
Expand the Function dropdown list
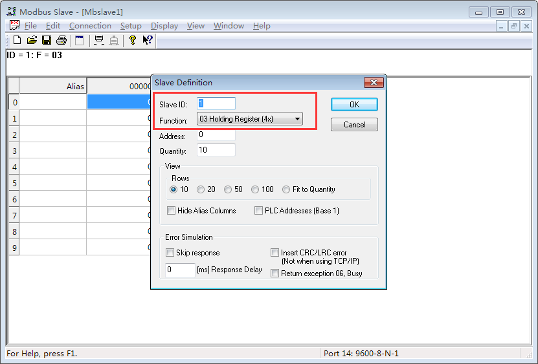pyautogui.click(x=297, y=119)
